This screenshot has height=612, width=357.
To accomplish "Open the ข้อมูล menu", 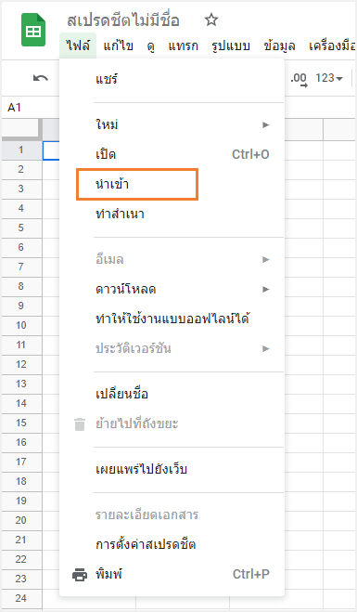I will [279, 46].
